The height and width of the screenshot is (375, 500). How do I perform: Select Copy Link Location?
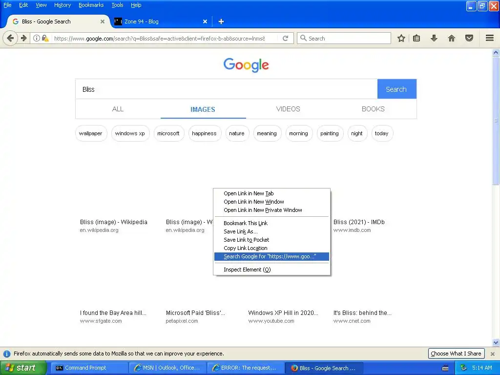point(271,248)
